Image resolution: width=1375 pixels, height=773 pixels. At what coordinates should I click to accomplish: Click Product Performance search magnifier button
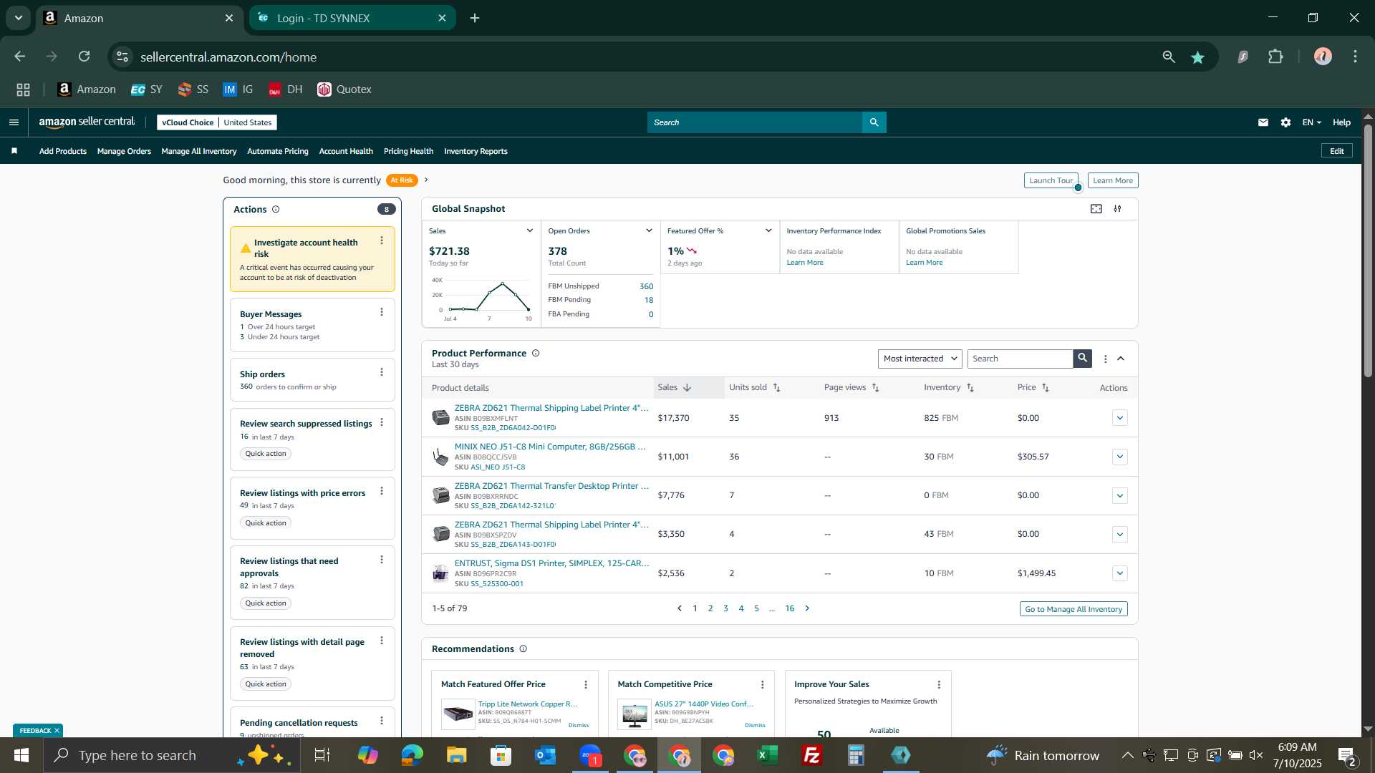(1082, 359)
